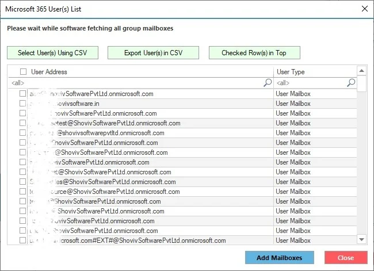Check the row ending les@ShovivSoftwarePvtLtd.onmicrosoft.com
The image size is (374, 271).
[22, 182]
